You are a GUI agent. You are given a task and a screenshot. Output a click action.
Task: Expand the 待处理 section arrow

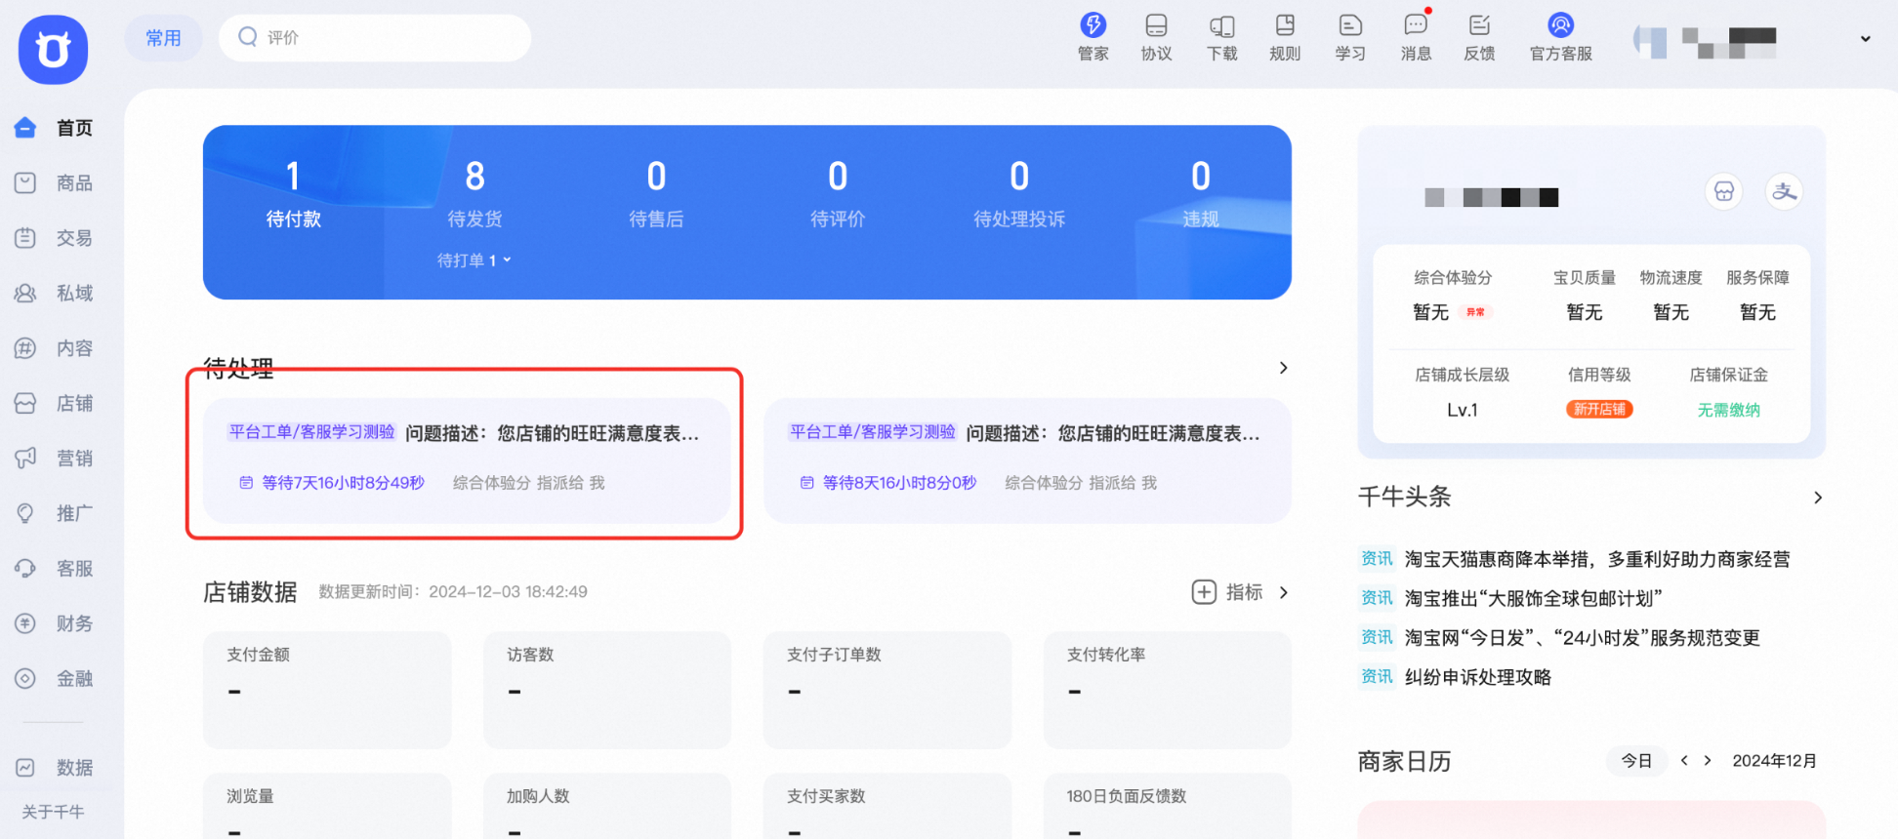point(1283,368)
